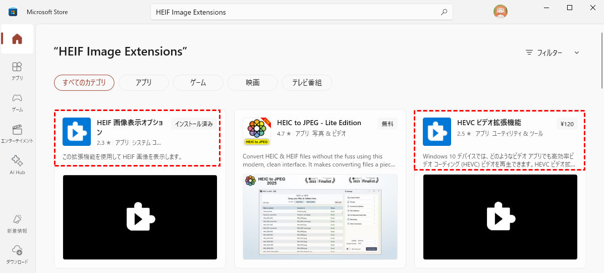Image resolution: width=604 pixels, height=273 pixels.
Task: Click the インストール済み button
Action: coord(194,124)
